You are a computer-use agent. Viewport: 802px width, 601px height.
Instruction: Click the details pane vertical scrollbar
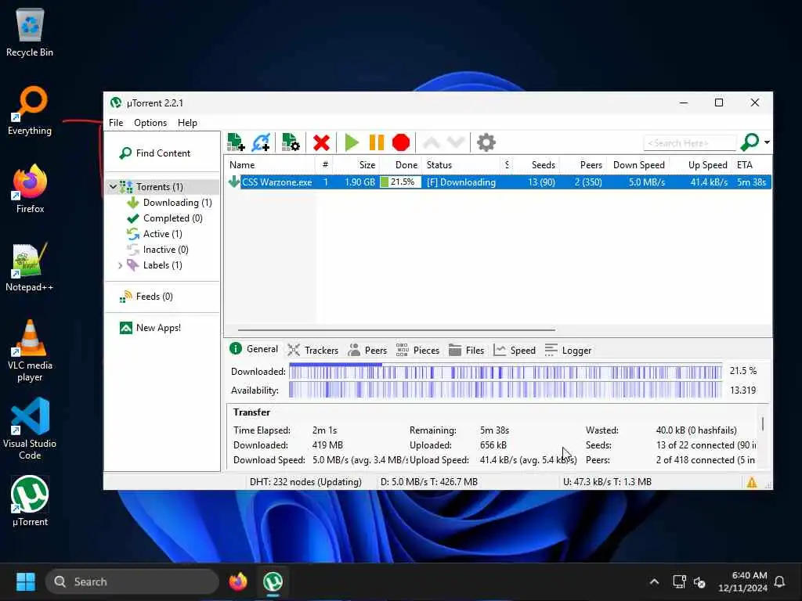[763, 423]
